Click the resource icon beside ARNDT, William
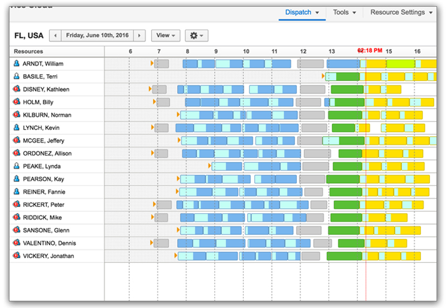Viewport: 446px width, 308px height. point(17,63)
